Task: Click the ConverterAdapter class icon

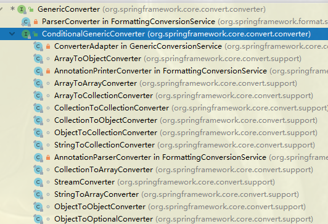Action: click(38, 46)
